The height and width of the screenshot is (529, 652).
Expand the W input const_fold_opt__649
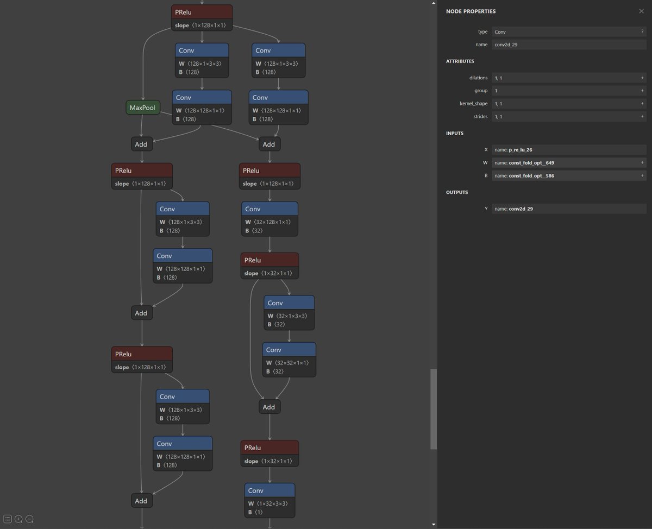click(x=642, y=162)
